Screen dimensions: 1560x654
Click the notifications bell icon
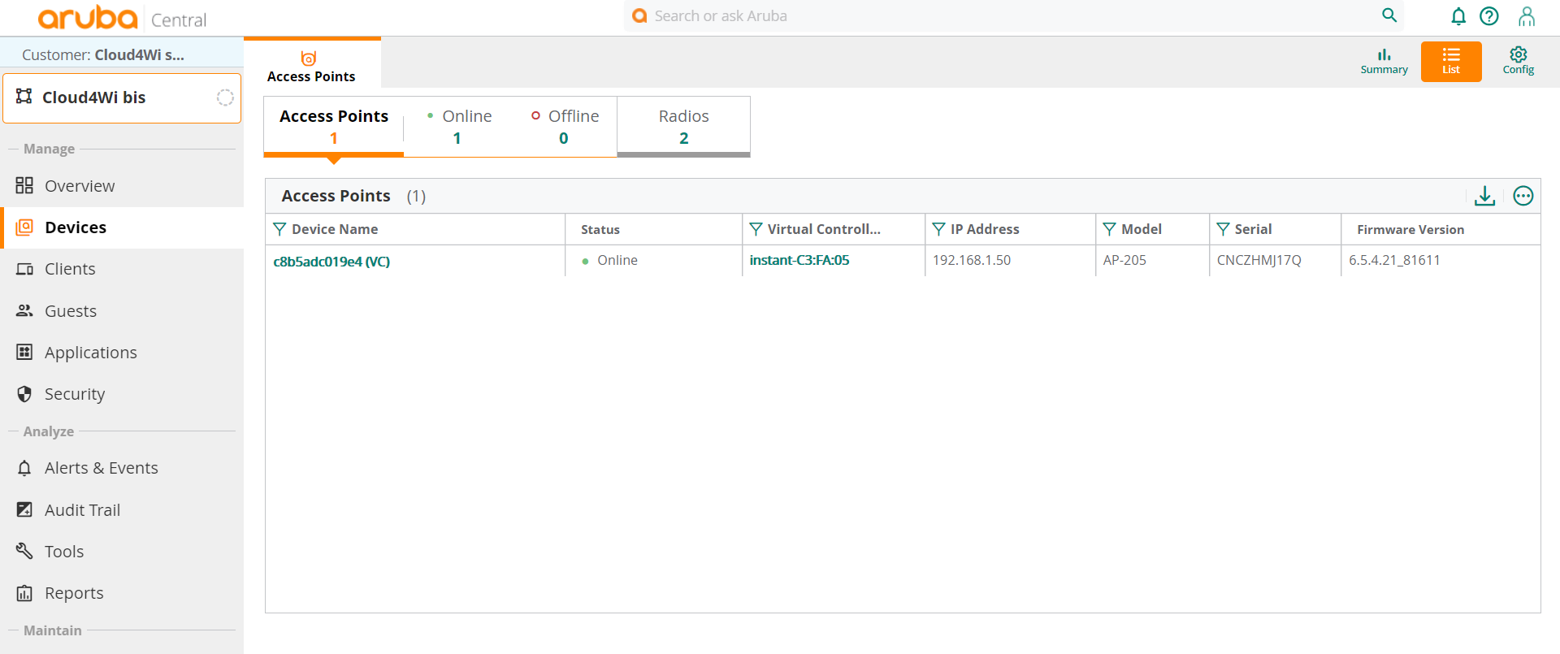pyautogui.click(x=1458, y=16)
